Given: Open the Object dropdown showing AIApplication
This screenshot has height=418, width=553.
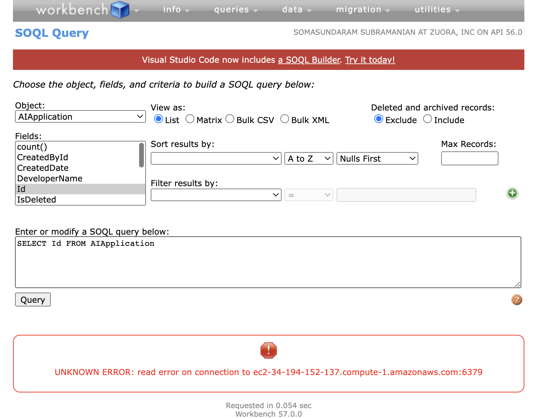Looking at the screenshot, I should (x=80, y=117).
